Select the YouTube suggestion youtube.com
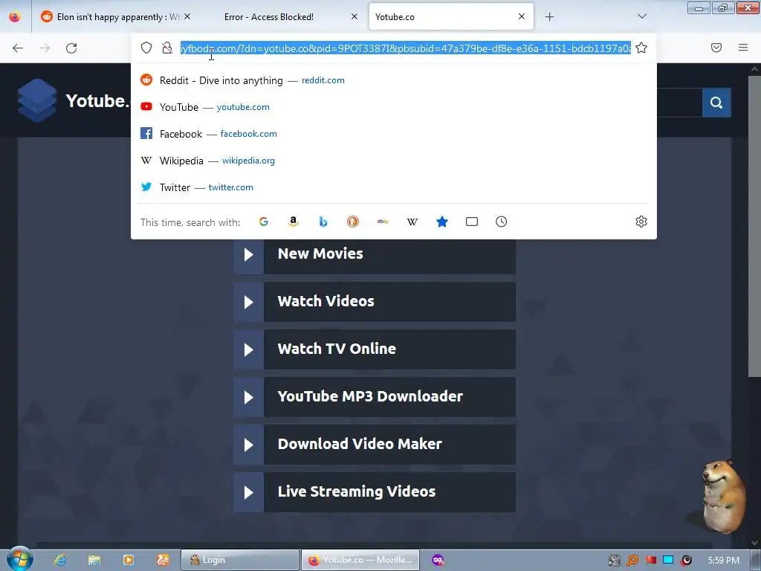The width and height of the screenshot is (761, 571). pos(394,107)
